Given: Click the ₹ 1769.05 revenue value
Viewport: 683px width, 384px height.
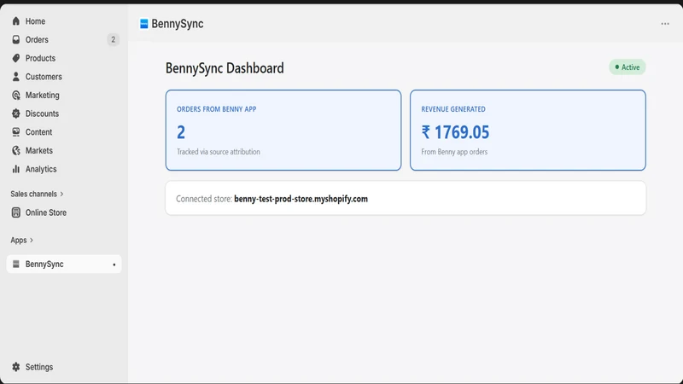Looking at the screenshot, I should point(455,132).
